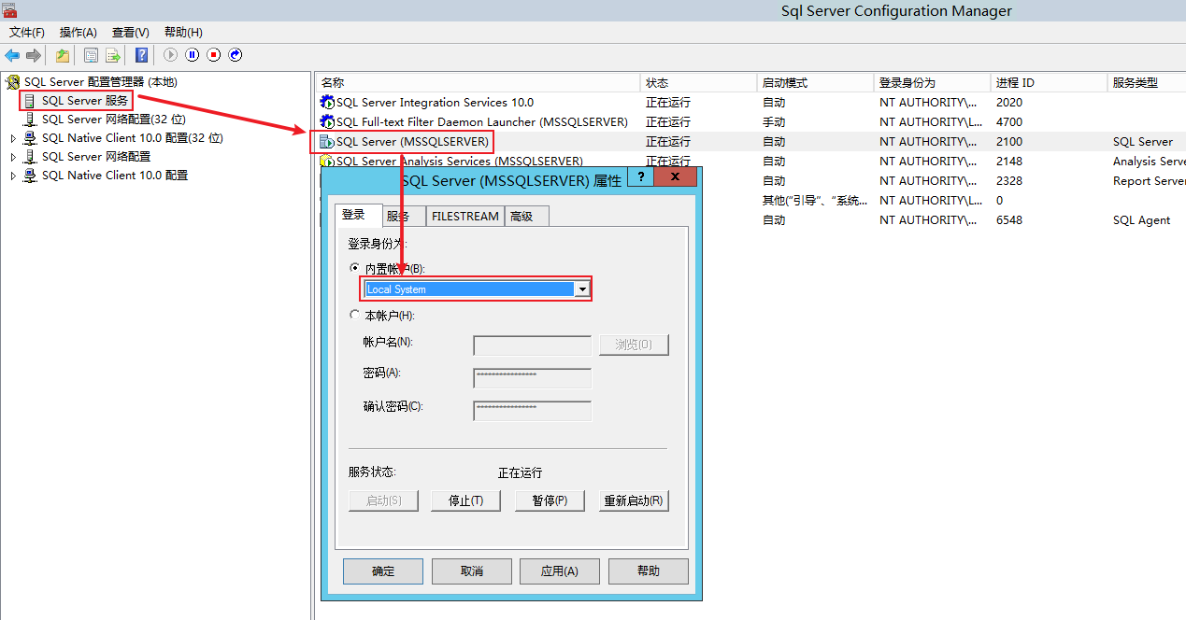Switch to the FILESTREAM tab
Viewport: 1186px width, 620px height.
[464, 216]
